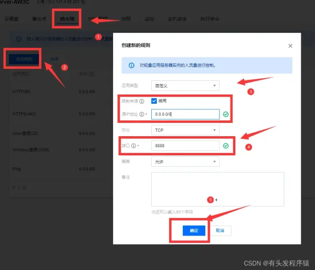
Task: Switch to the 备份点 tab
Action: (x=39, y=19)
